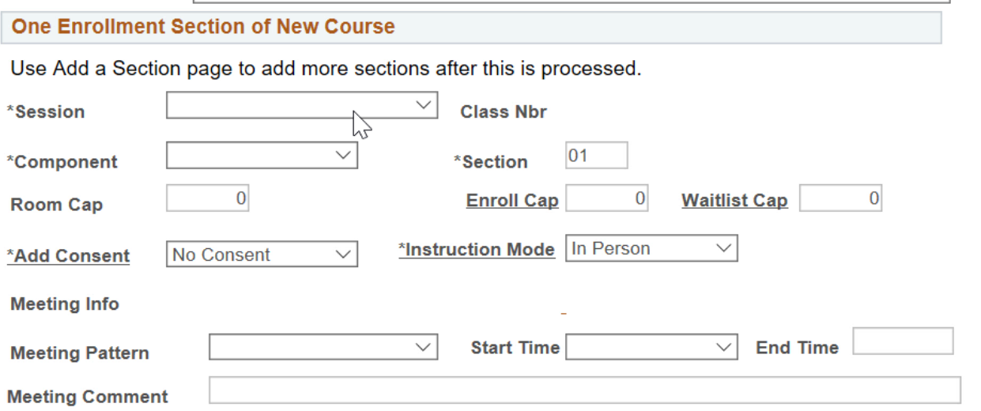Focus the Enroll Cap number input box

coord(607,198)
